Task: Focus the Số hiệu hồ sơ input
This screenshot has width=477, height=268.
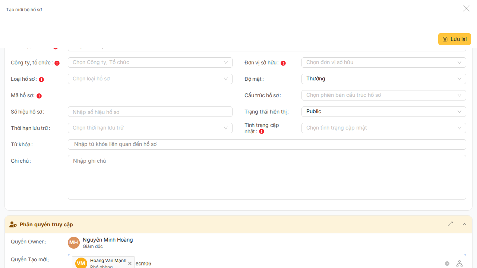Action: click(x=150, y=112)
